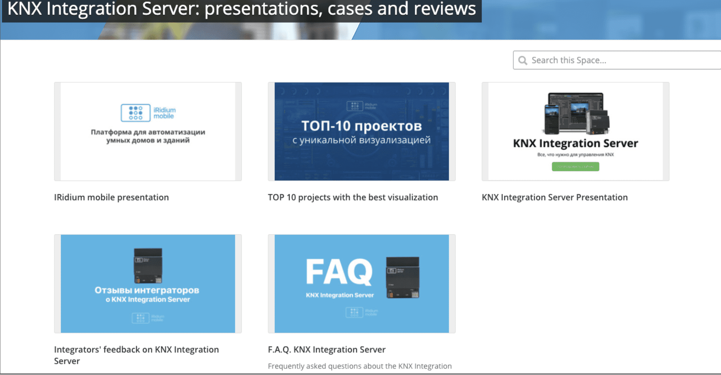Open Integrators' feedback on KNX Integration Server
The image size is (721, 375).
point(136,355)
